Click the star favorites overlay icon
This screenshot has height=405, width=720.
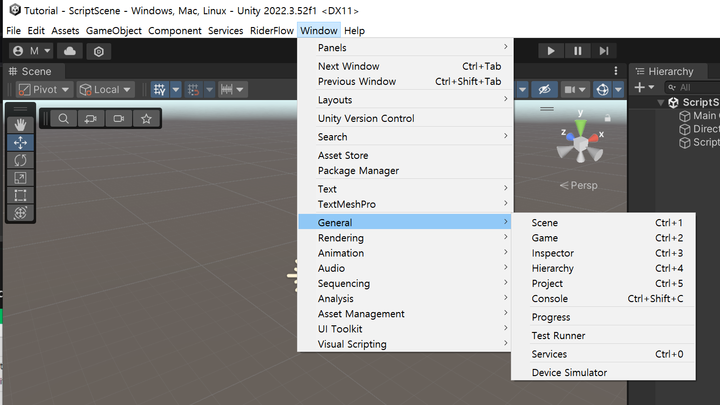146,119
